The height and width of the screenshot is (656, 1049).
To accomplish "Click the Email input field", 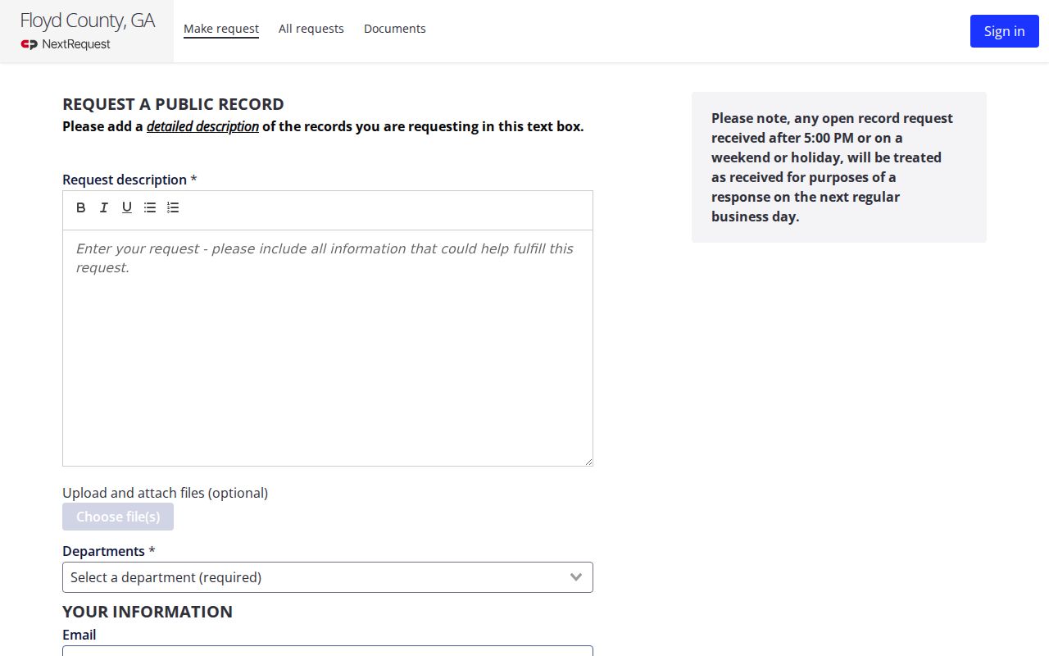I will 328,651.
